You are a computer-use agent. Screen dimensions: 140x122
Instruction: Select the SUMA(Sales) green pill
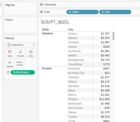[23, 72]
